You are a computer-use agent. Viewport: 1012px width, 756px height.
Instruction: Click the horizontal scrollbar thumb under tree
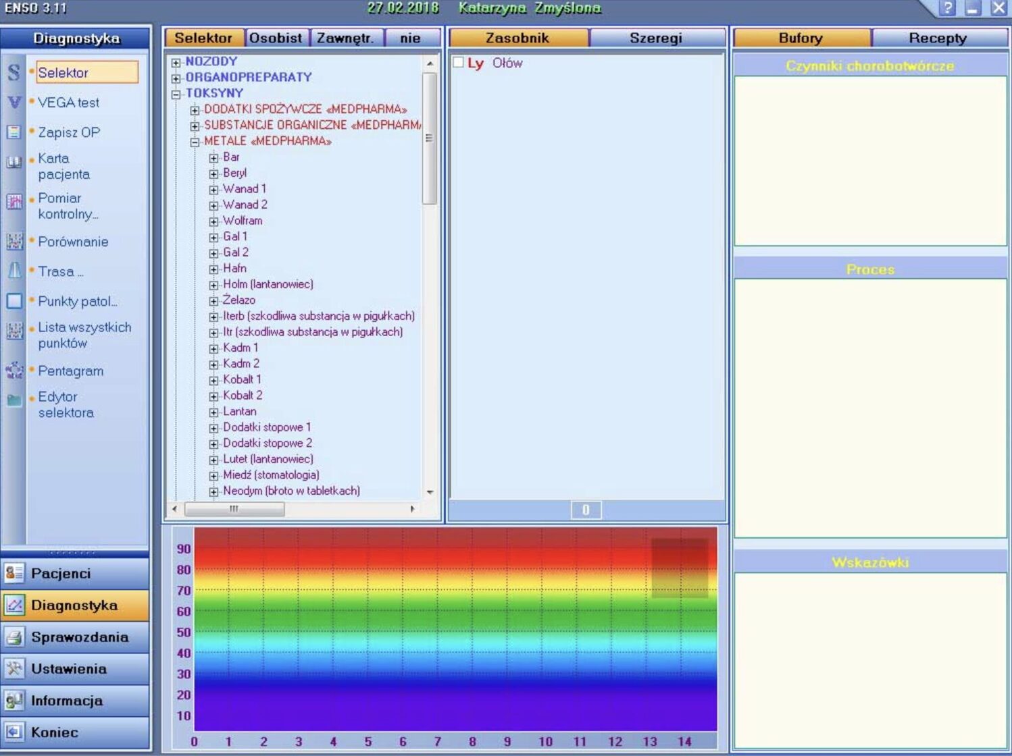234,509
